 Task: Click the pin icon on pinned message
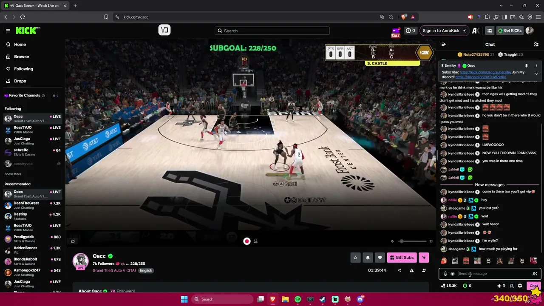(x=526, y=66)
